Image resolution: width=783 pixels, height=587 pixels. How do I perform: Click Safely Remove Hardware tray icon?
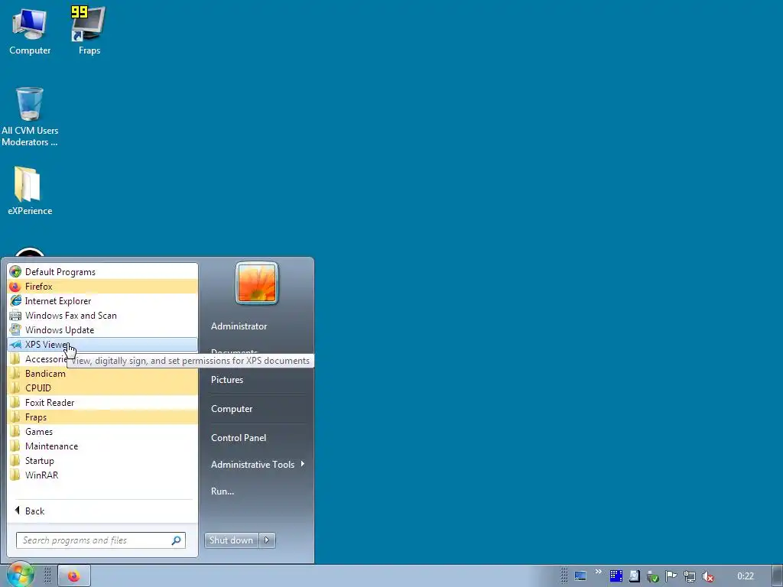click(x=653, y=577)
